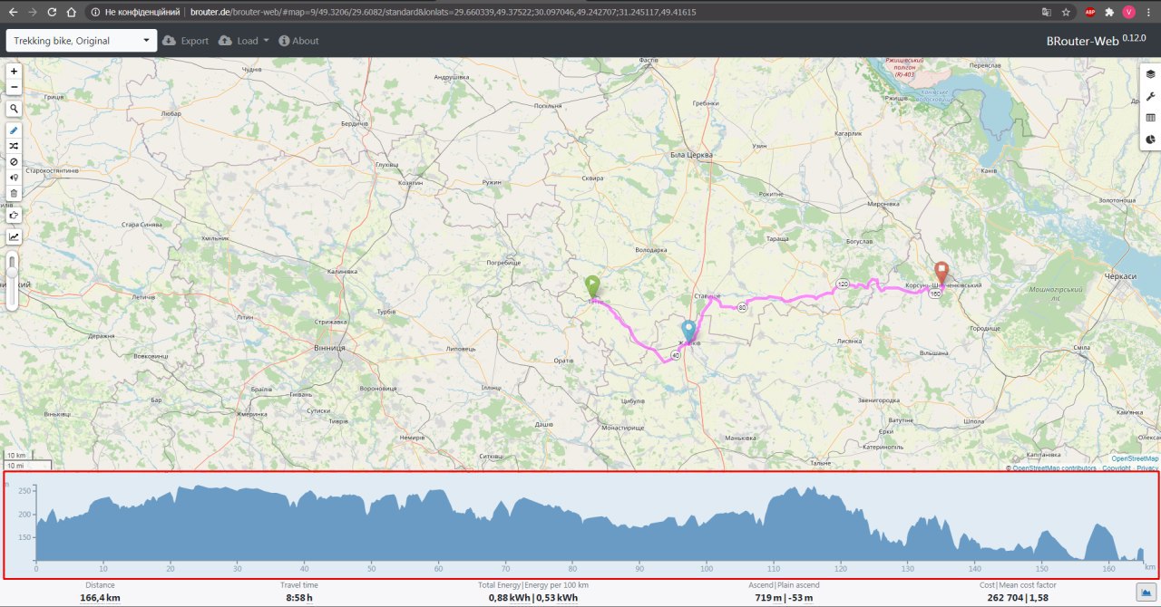Add a point of interest marker tool
This screenshot has height=607, width=1161.
(14, 178)
